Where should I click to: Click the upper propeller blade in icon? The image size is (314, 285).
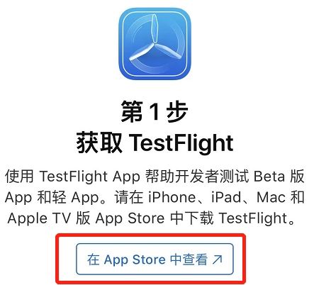(x=155, y=28)
